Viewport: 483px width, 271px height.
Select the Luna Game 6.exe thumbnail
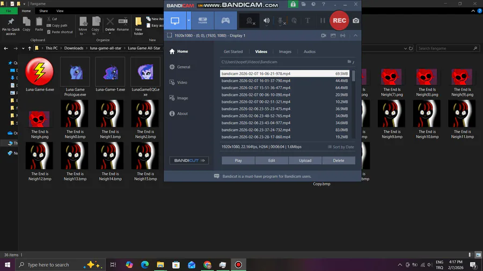pos(39,72)
